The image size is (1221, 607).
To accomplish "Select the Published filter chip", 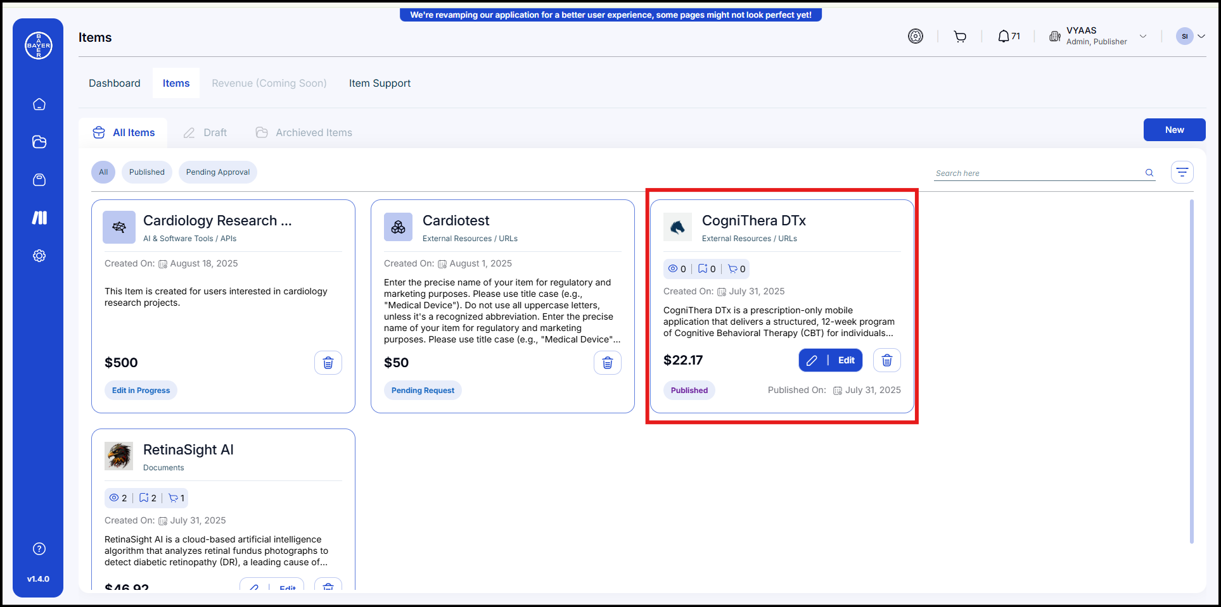I will click(147, 172).
